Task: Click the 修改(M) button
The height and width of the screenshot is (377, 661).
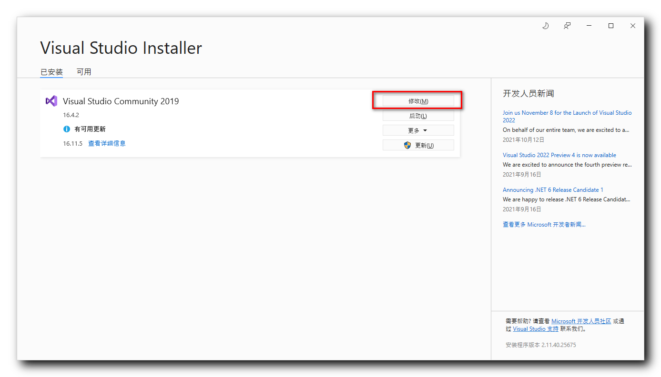Action: tap(418, 101)
